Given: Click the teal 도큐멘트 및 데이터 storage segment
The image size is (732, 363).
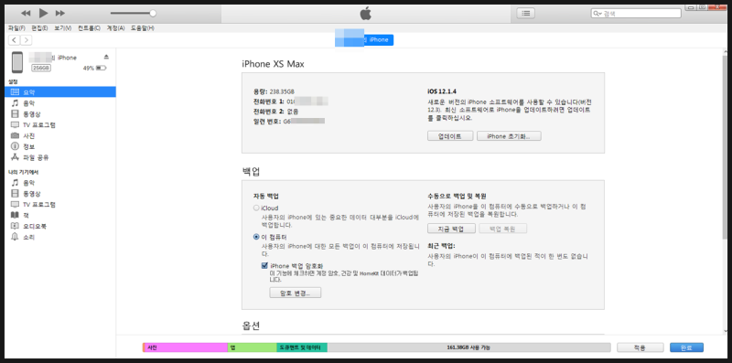Looking at the screenshot, I should pyautogui.click(x=302, y=347).
